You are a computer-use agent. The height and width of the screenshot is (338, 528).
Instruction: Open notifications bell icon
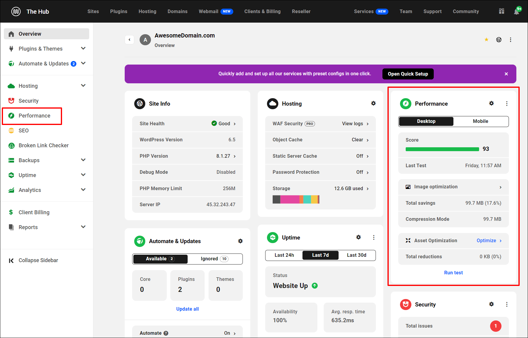[x=517, y=12]
